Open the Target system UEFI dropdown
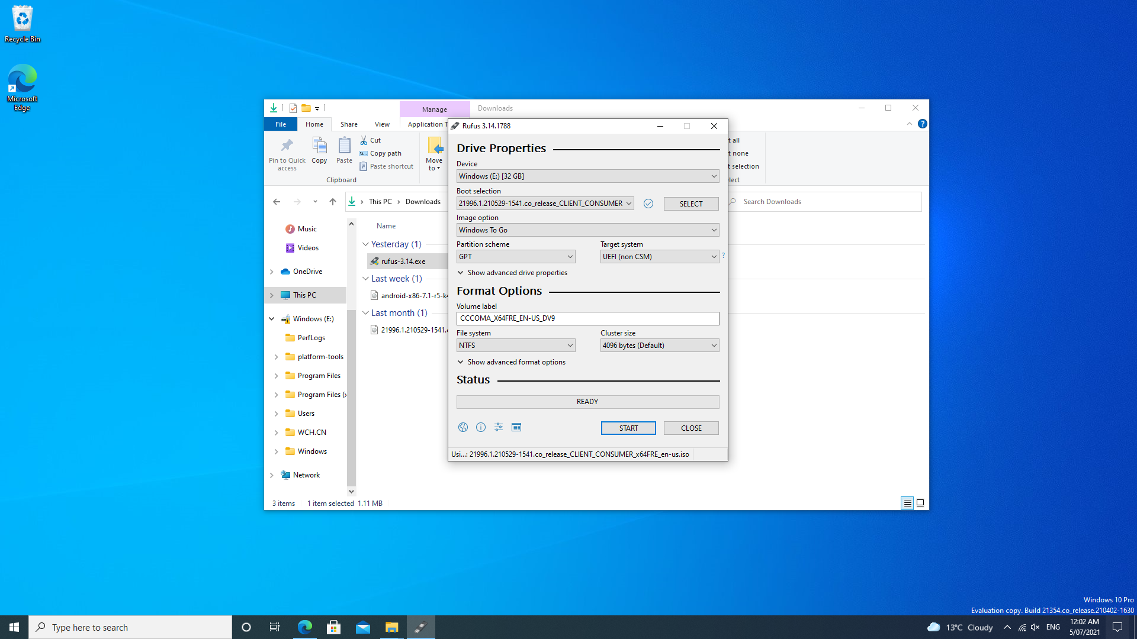This screenshot has width=1137, height=639. click(x=659, y=256)
